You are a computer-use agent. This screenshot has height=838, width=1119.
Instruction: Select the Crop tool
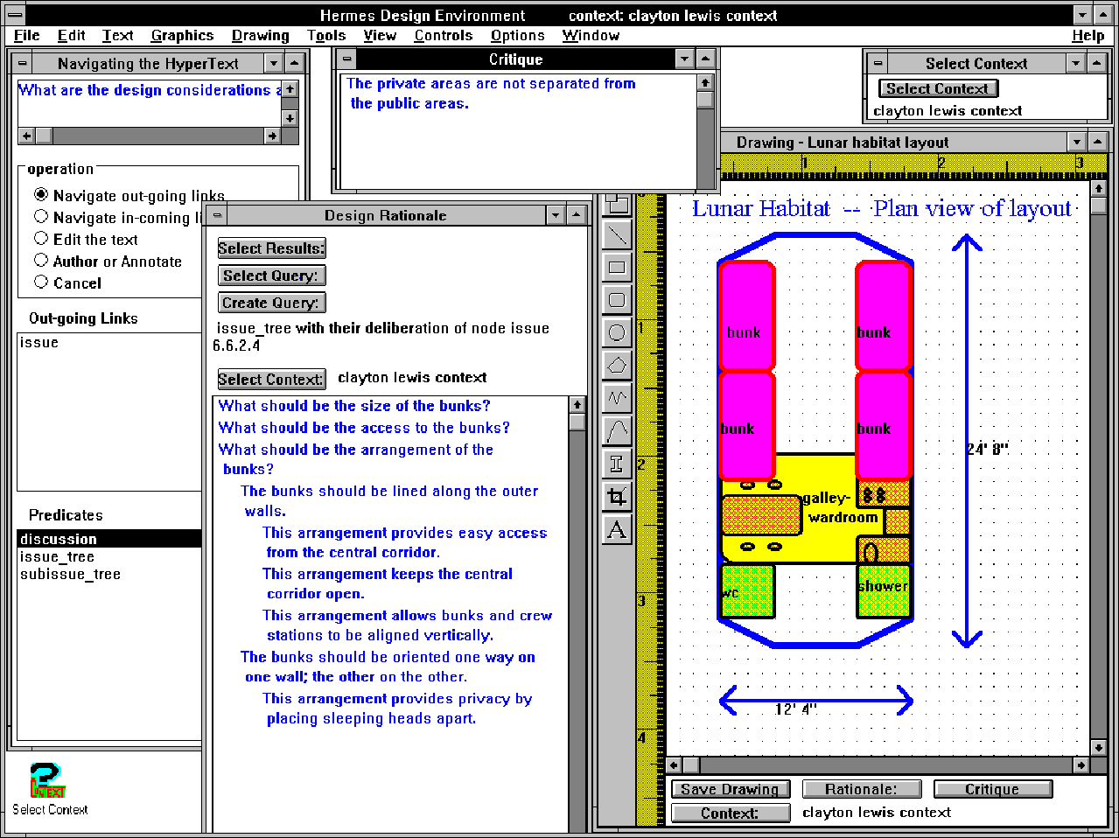tap(617, 496)
